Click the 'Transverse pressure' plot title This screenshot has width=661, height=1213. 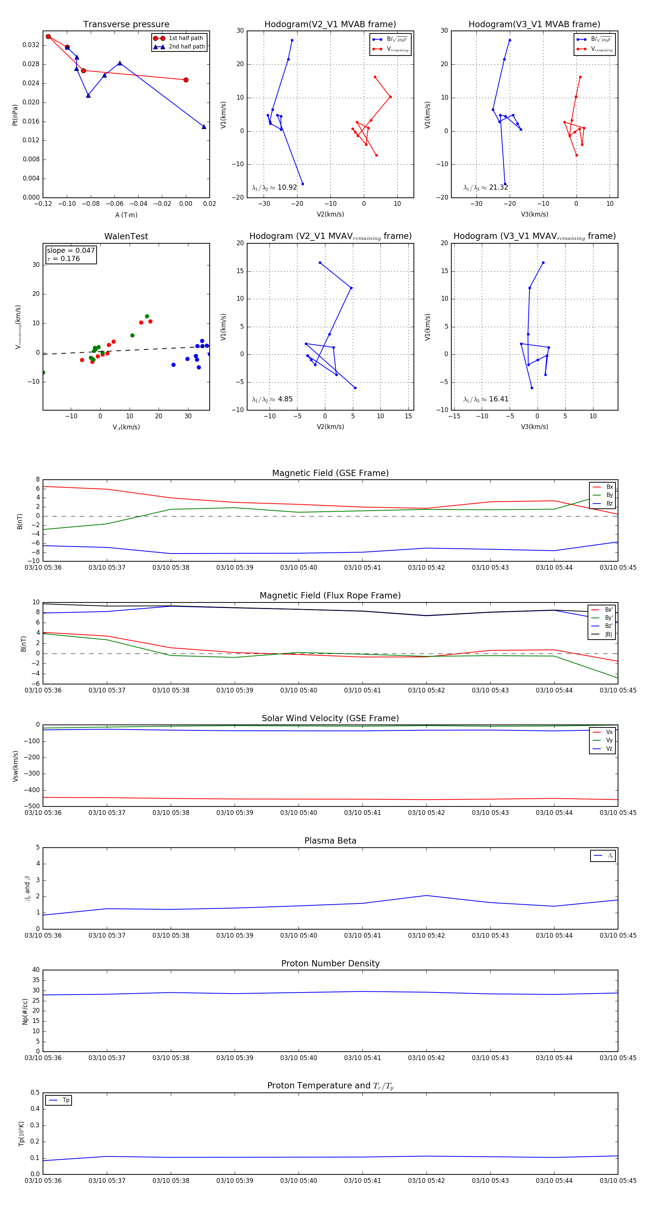tap(126, 25)
